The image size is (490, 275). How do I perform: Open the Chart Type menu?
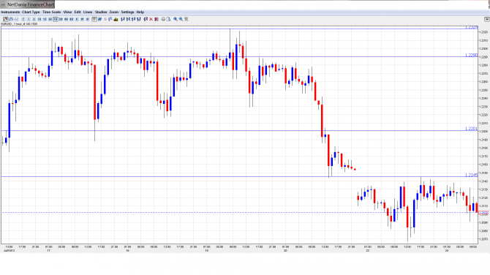click(31, 12)
